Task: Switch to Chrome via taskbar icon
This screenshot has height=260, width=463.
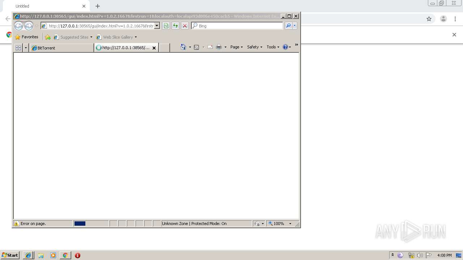Action: pos(65,255)
